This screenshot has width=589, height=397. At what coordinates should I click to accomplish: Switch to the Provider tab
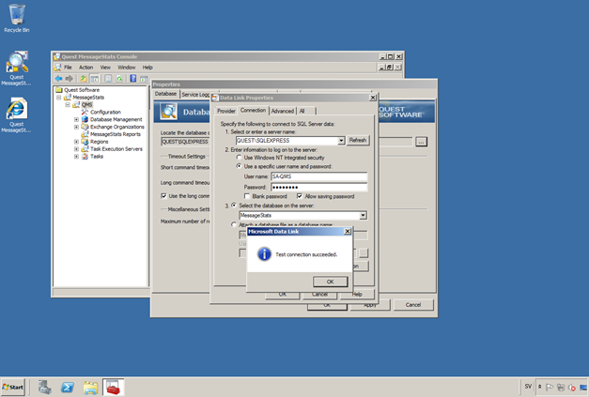(x=226, y=111)
